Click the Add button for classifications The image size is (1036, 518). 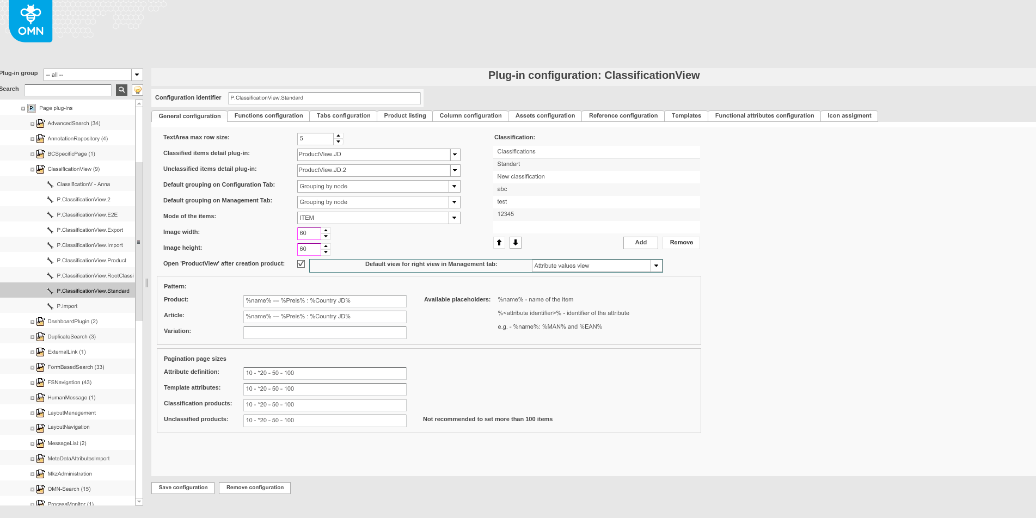point(640,242)
